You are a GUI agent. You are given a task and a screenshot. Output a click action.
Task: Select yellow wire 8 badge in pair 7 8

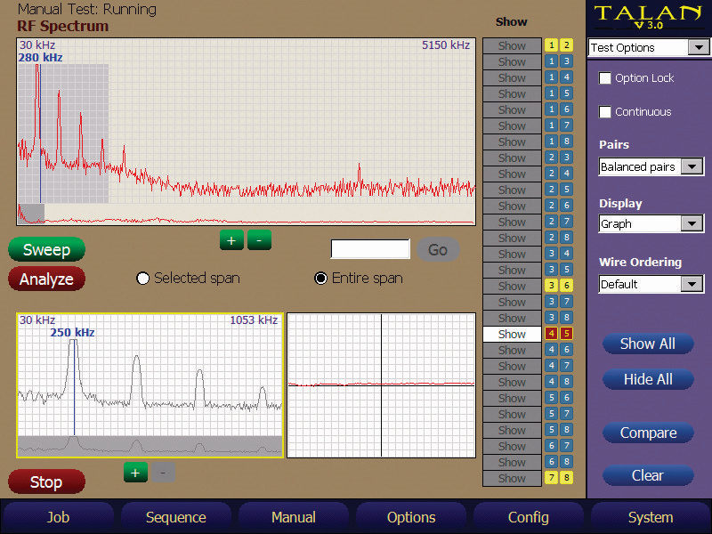pyautogui.click(x=567, y=477)
